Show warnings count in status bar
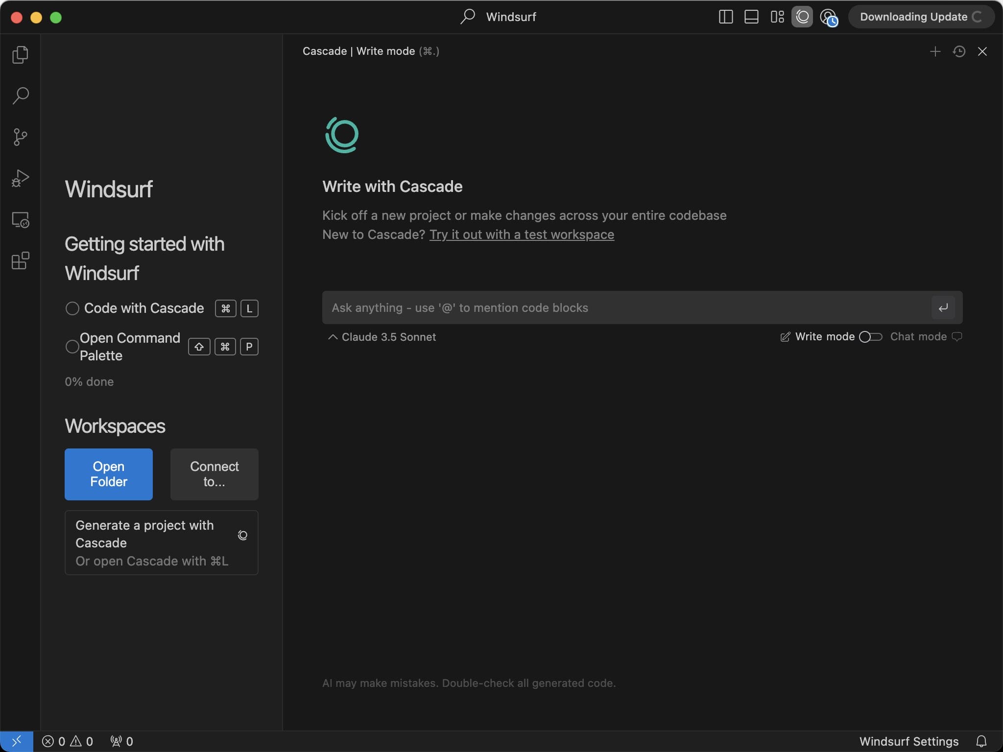 point(82,741)
